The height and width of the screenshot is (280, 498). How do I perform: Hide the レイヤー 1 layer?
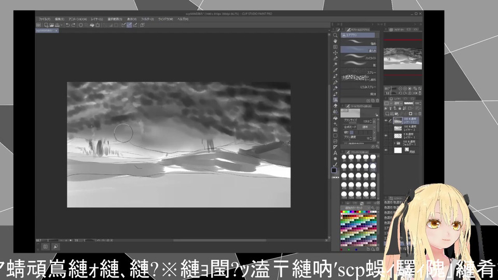[385, 135]
